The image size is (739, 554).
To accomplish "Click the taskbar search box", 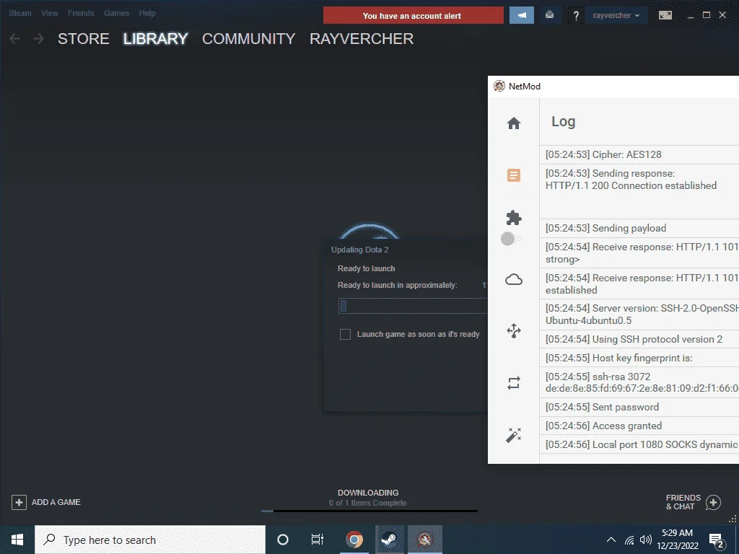I will [x=150, y=540].
